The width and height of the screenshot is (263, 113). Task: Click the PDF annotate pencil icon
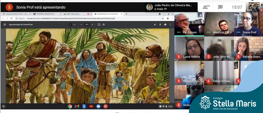tap(155, 25)
